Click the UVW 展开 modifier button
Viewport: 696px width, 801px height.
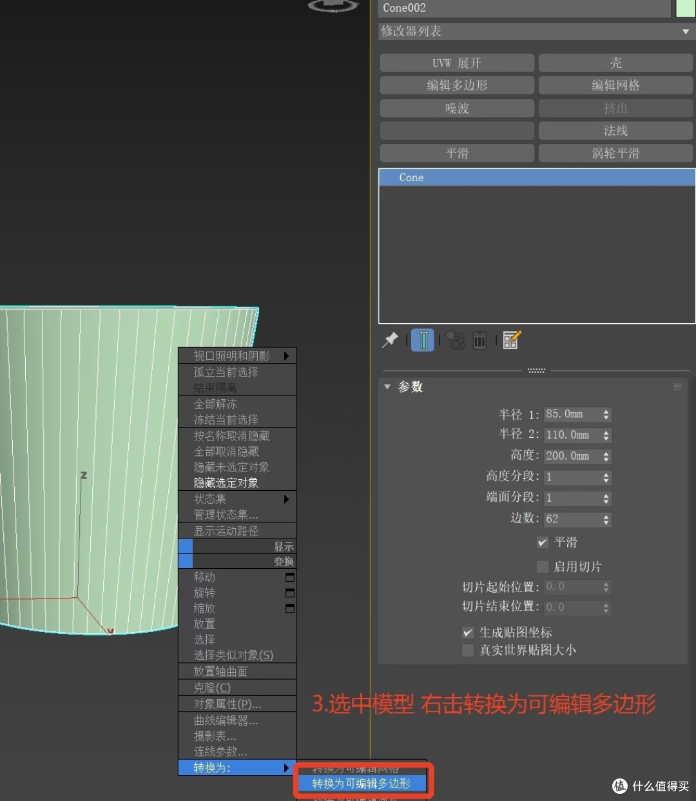tap(457, 63)
